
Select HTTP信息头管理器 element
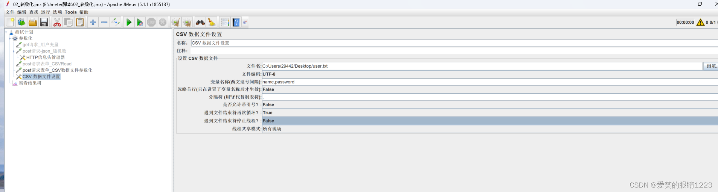46,57
